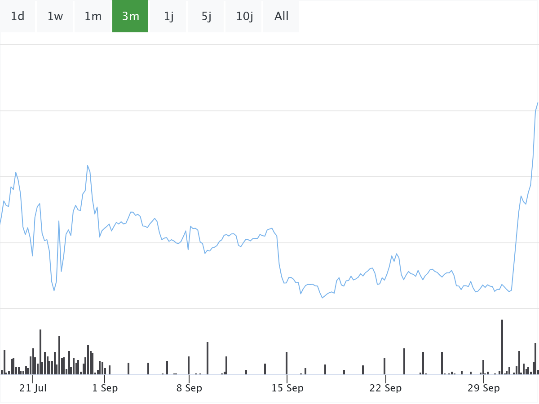The image size is (539, 404).
Task: Click the price line low after 15 Sep
Action: 322,298
